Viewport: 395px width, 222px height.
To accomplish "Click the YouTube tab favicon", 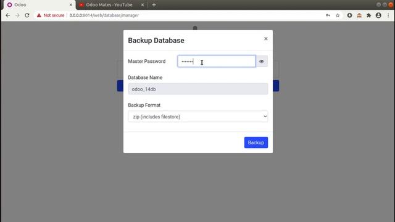I will click(x=81, y=5).
